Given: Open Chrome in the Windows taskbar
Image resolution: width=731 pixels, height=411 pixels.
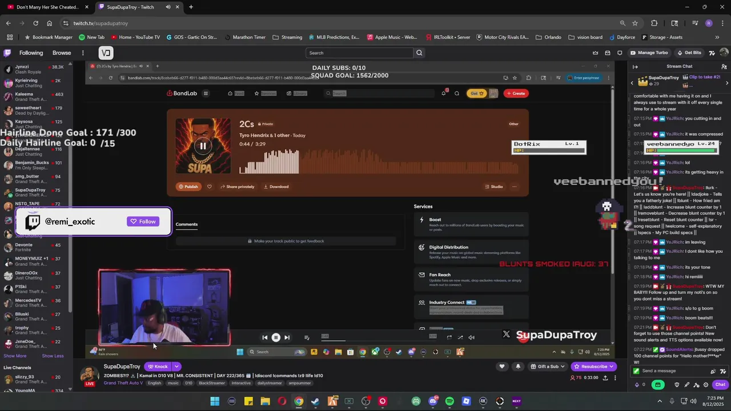Looking at the screenshot, I should click(299, 401).
